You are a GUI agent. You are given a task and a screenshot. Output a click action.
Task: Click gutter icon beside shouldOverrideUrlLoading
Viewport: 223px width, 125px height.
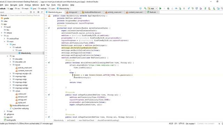(49, 62)
